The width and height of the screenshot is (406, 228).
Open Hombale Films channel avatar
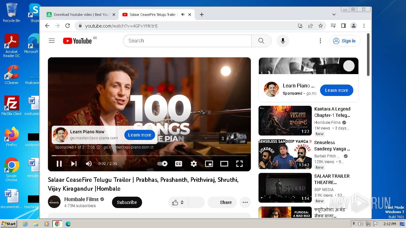[x=54, y=202]
